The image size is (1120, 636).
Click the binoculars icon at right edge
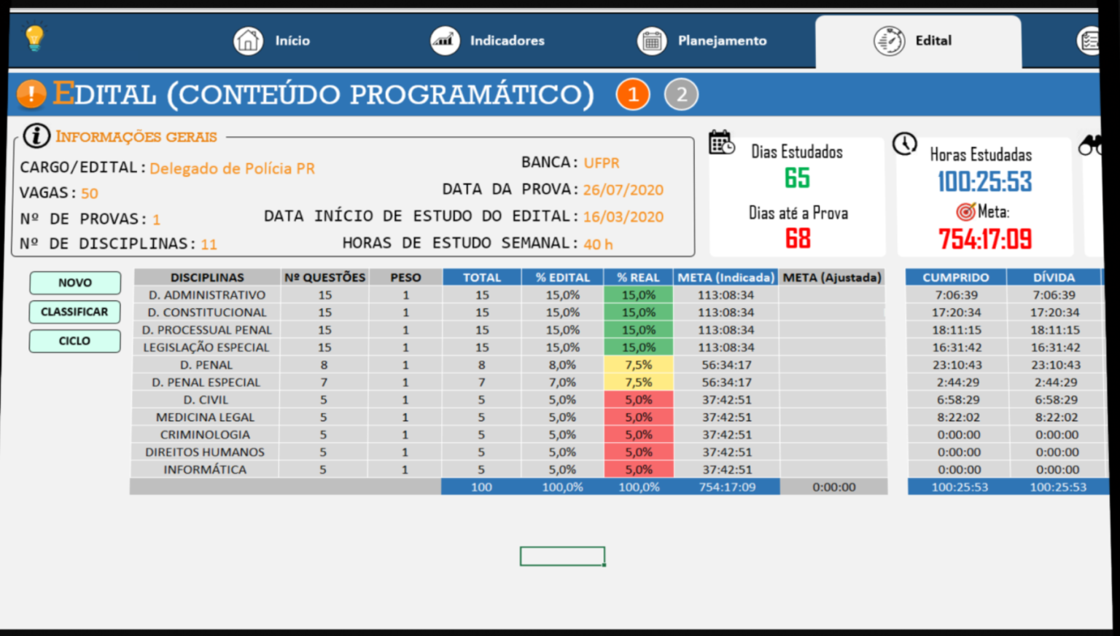coord(1090,146)
